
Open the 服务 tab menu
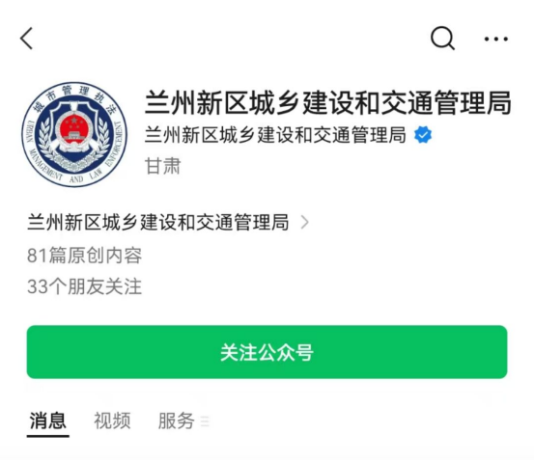[x=177, y=420]
